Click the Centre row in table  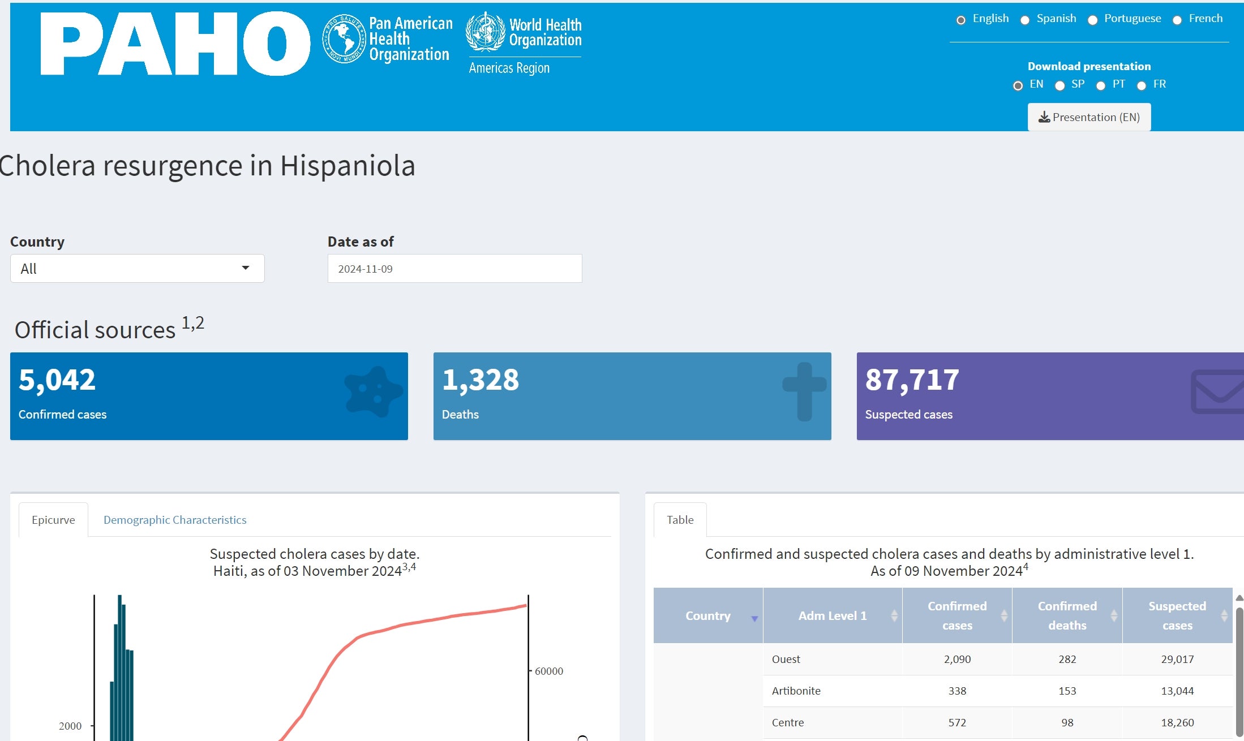(998, 722)
